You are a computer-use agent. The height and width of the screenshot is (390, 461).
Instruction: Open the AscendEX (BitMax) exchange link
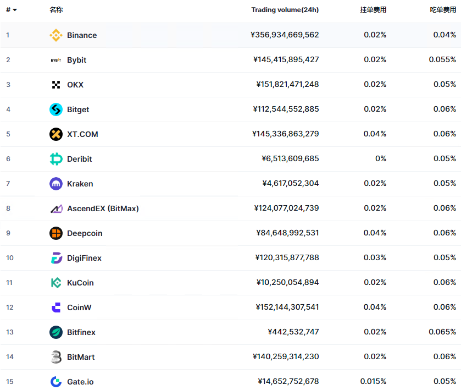coord(103,208)
